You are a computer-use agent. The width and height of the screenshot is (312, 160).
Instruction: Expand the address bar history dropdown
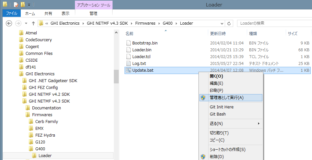click(x=222, y=23)
